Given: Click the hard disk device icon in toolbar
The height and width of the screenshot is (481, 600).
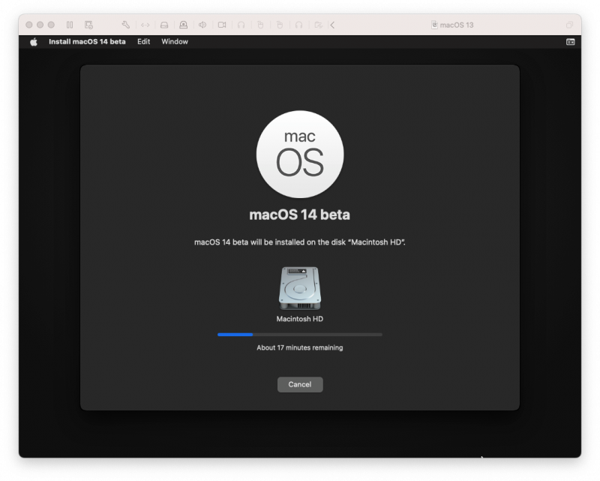Looking at the screenshot, I should (164, 25).
